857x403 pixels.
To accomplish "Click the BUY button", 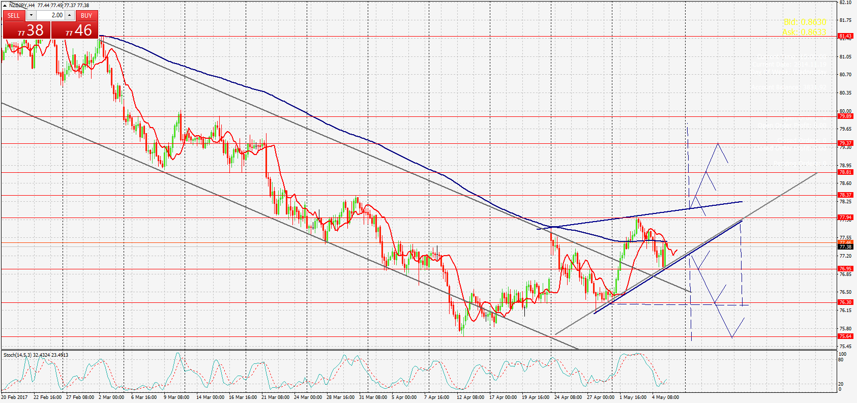I will [x=86, y=15].
